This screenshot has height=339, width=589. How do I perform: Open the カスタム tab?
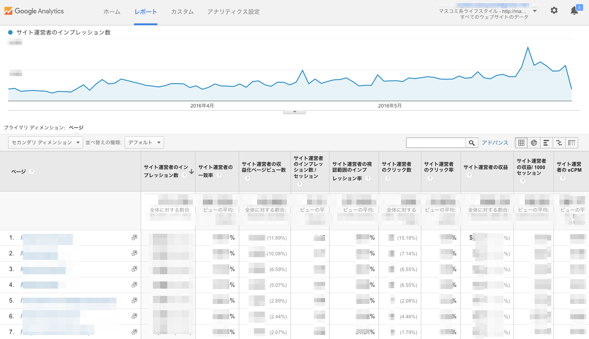pos(182,12)
